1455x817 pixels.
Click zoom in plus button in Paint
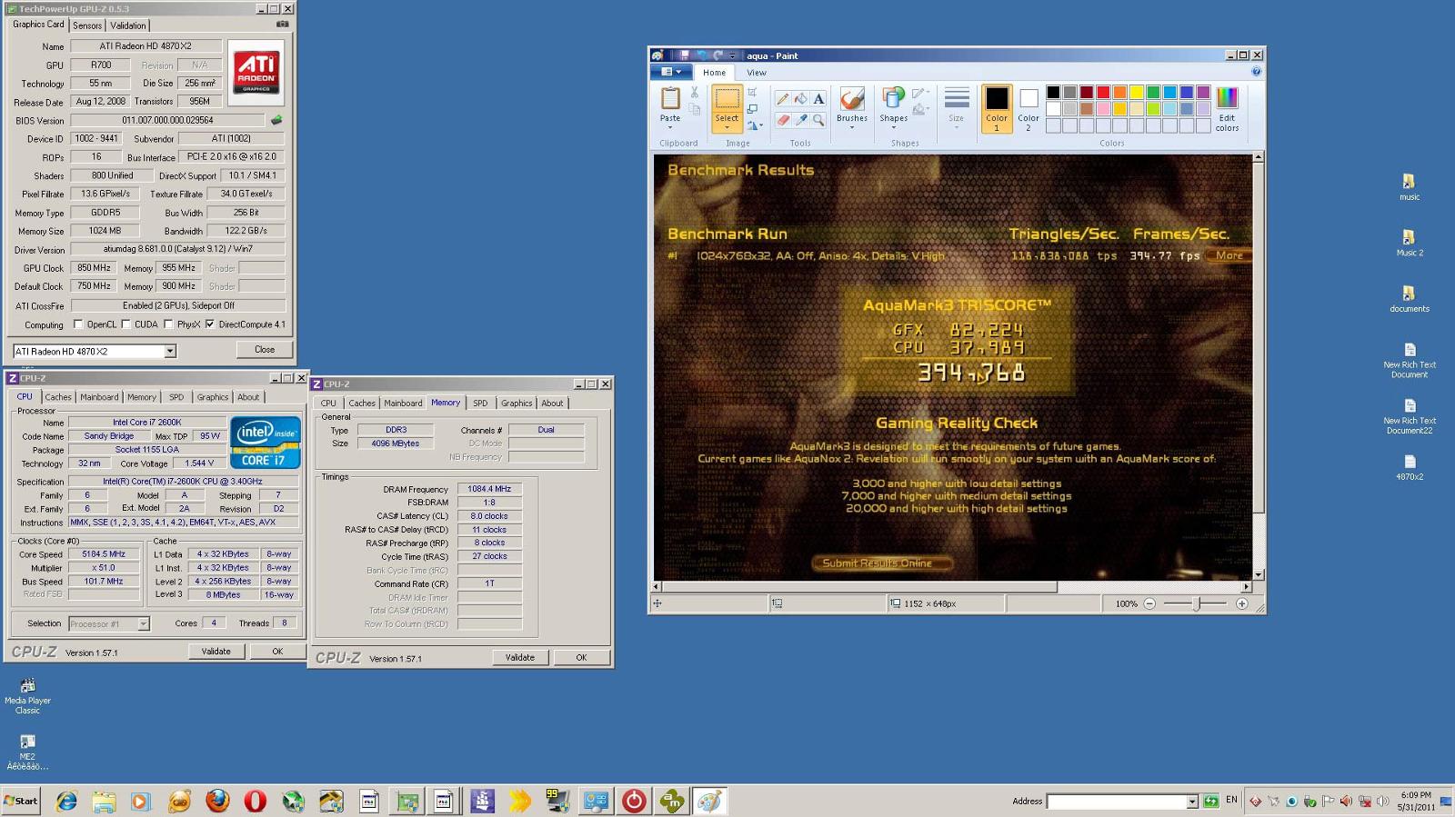point(1242,603)
